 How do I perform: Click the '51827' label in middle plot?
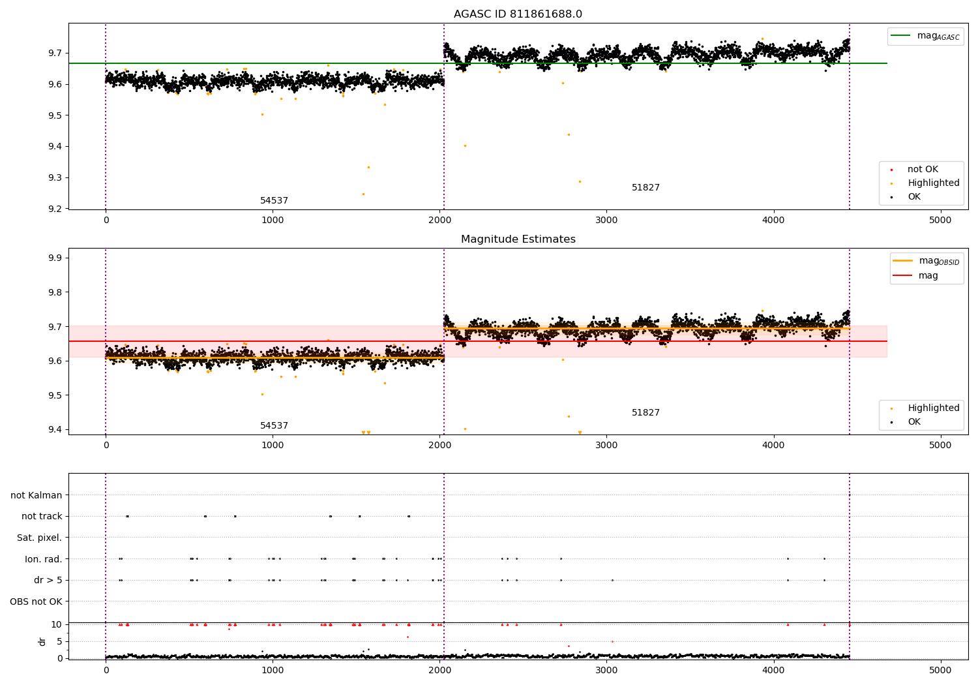(x=645, y=413)
